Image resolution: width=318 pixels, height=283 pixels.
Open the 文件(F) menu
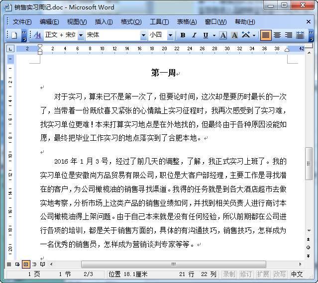click(22, 22)
